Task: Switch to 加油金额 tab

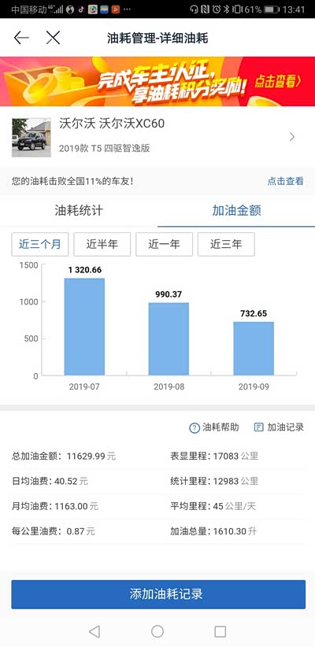Action: click(x=236, y=211)
